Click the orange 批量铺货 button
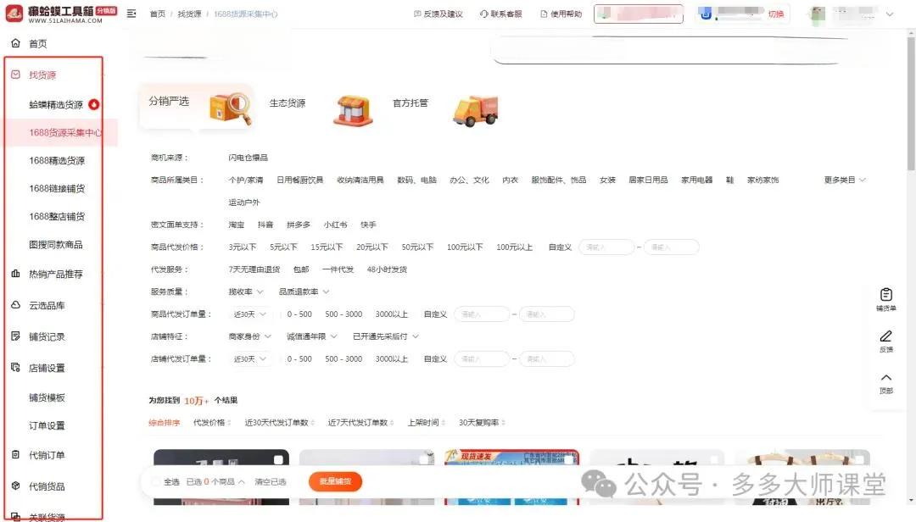 [x=335, y=481]
